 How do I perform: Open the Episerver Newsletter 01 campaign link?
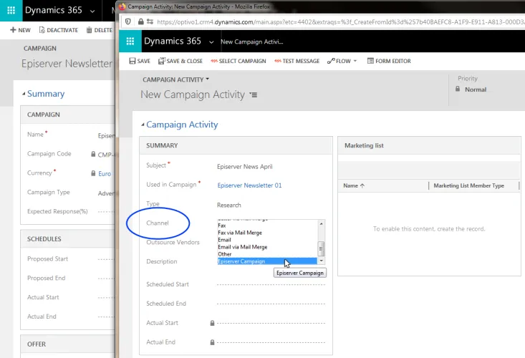[x=249, y=185]
